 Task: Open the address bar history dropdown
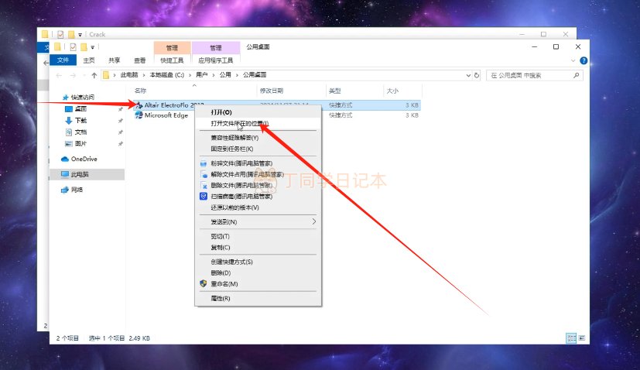(x=467, y=75)
